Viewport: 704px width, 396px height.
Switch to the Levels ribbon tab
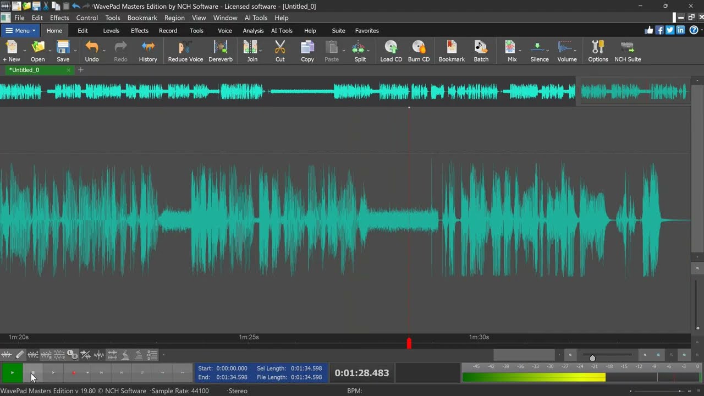111,31
